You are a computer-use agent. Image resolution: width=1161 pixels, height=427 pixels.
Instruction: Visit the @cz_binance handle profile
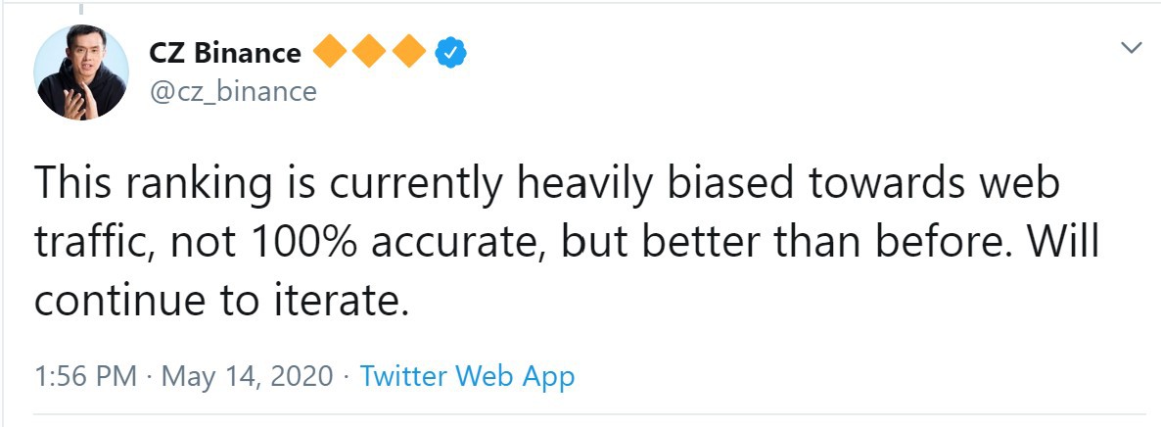(x=233, y=92)
